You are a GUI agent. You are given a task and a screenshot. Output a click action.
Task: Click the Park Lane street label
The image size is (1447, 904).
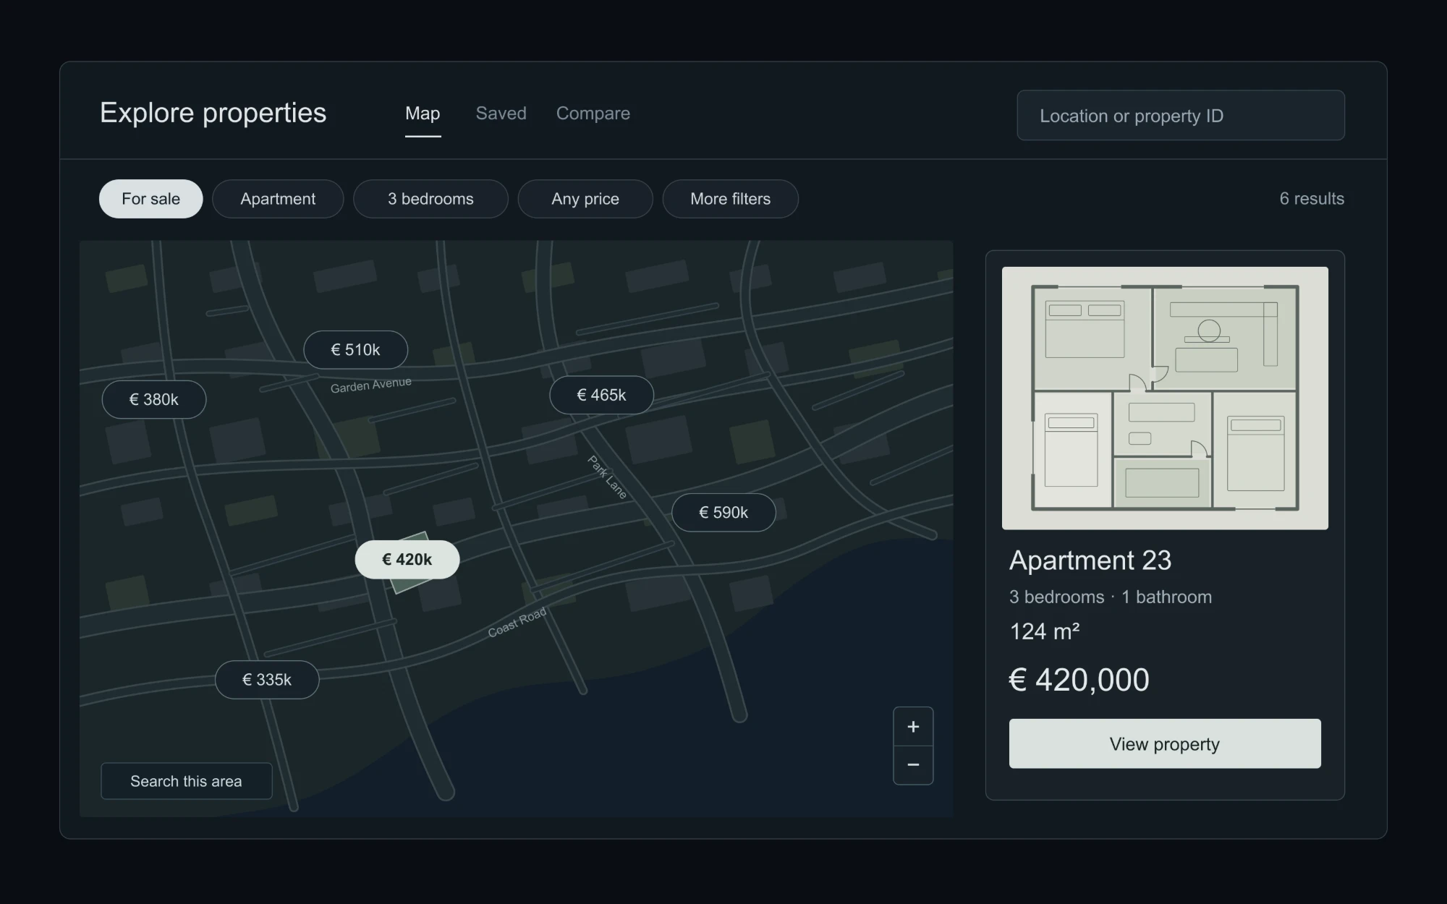(607, 477)
